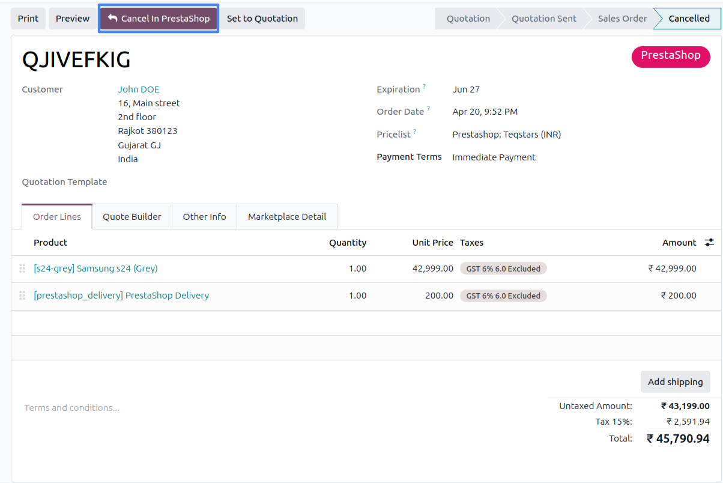The width and height of the screenshot is (723, 483).
Task: Click the Add shipping button
Action: pos(676,382)
